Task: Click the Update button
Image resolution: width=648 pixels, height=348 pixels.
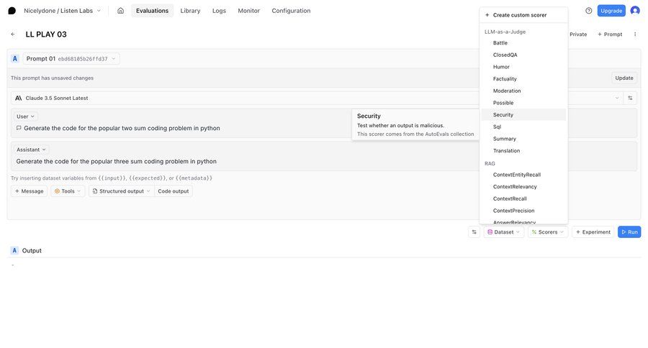Action: tap(624, 78)
